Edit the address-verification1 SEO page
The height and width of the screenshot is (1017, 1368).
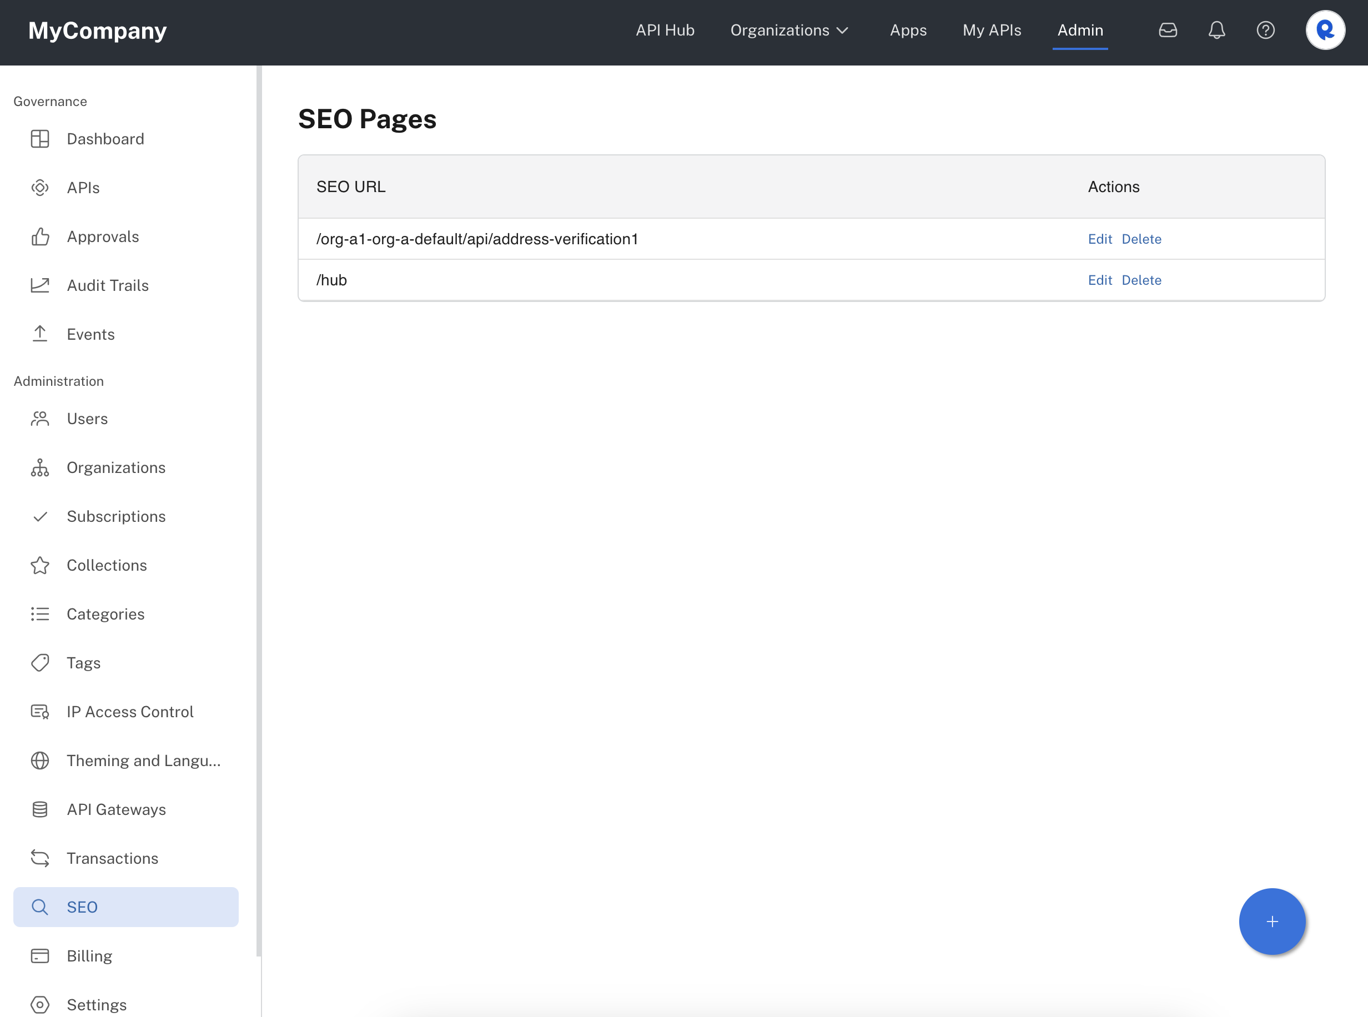(x=1100, y=239)
